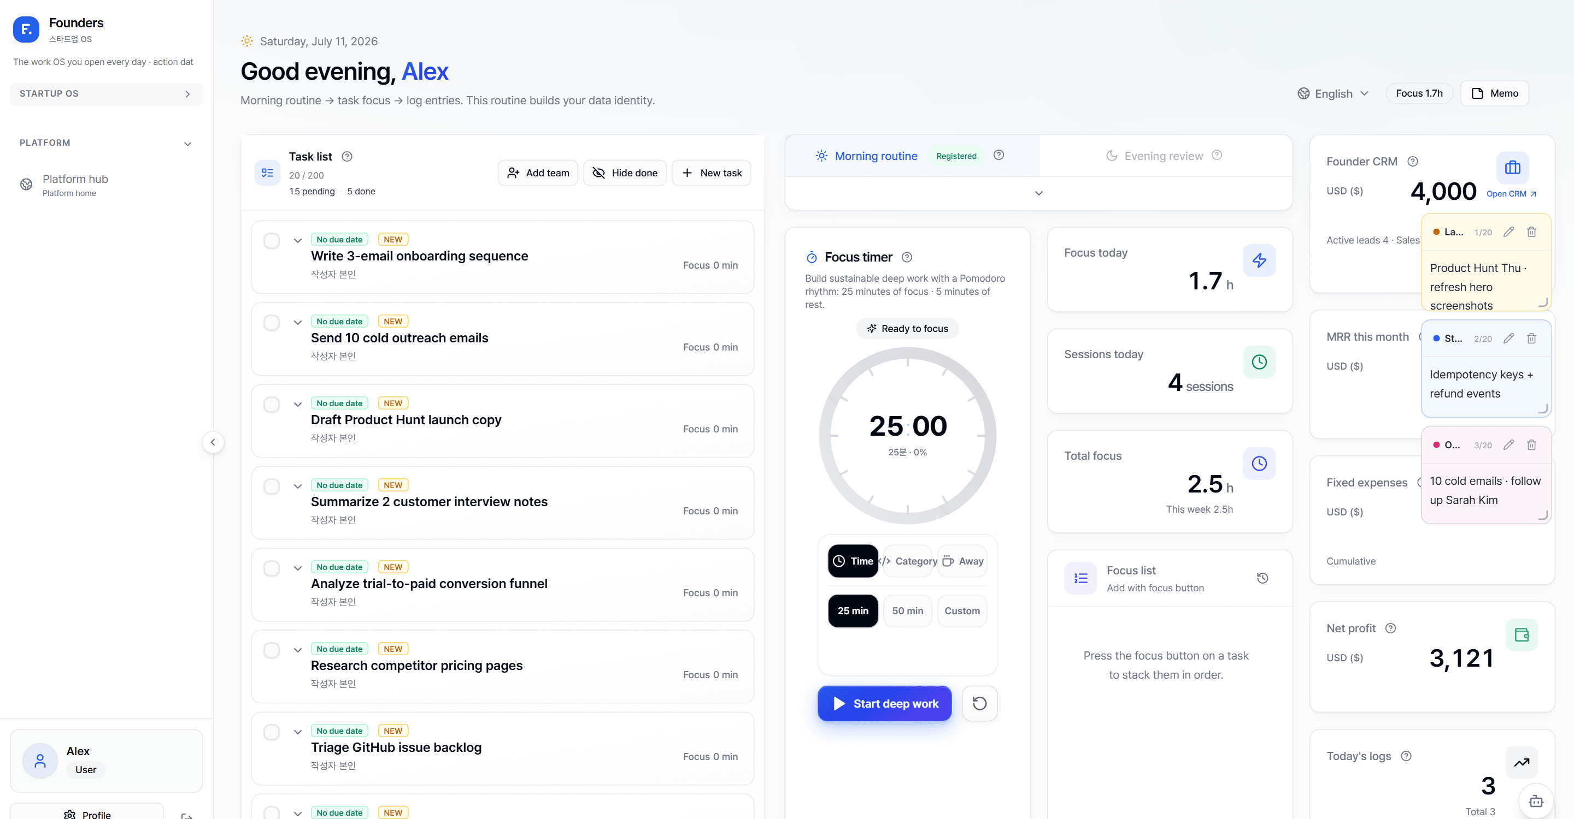Select the Time mode tab

coord(853,561)
